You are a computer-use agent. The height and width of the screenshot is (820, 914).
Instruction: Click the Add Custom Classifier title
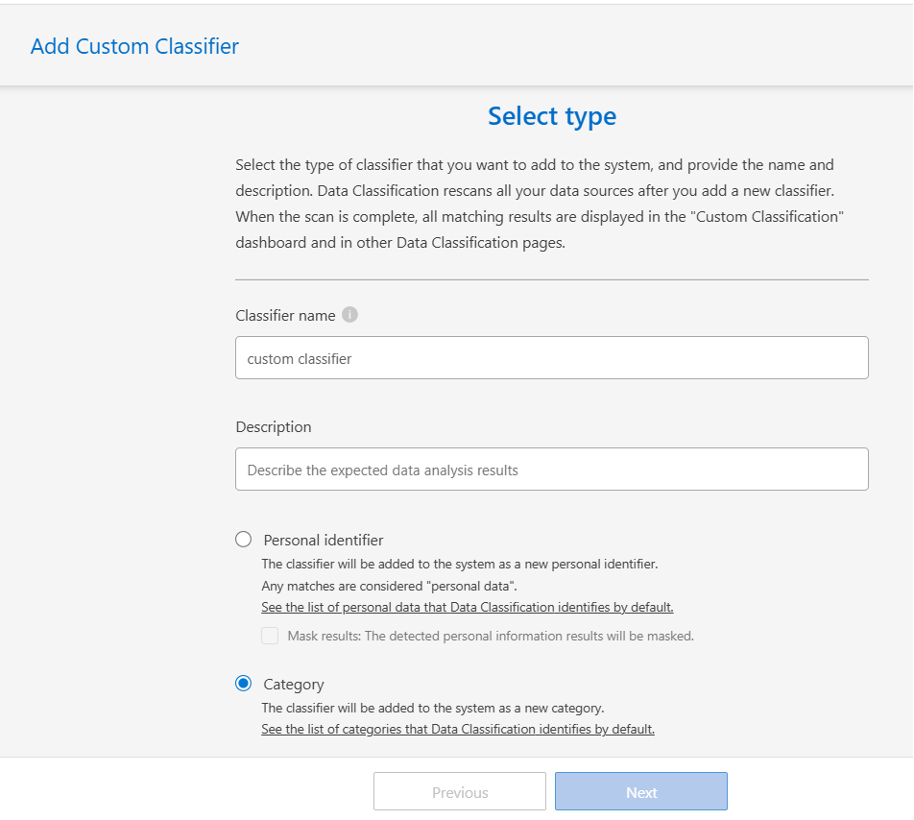click(134, 46)
